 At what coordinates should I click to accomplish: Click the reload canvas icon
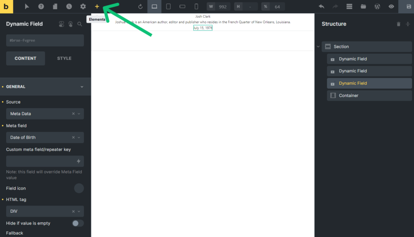(140, 6)
